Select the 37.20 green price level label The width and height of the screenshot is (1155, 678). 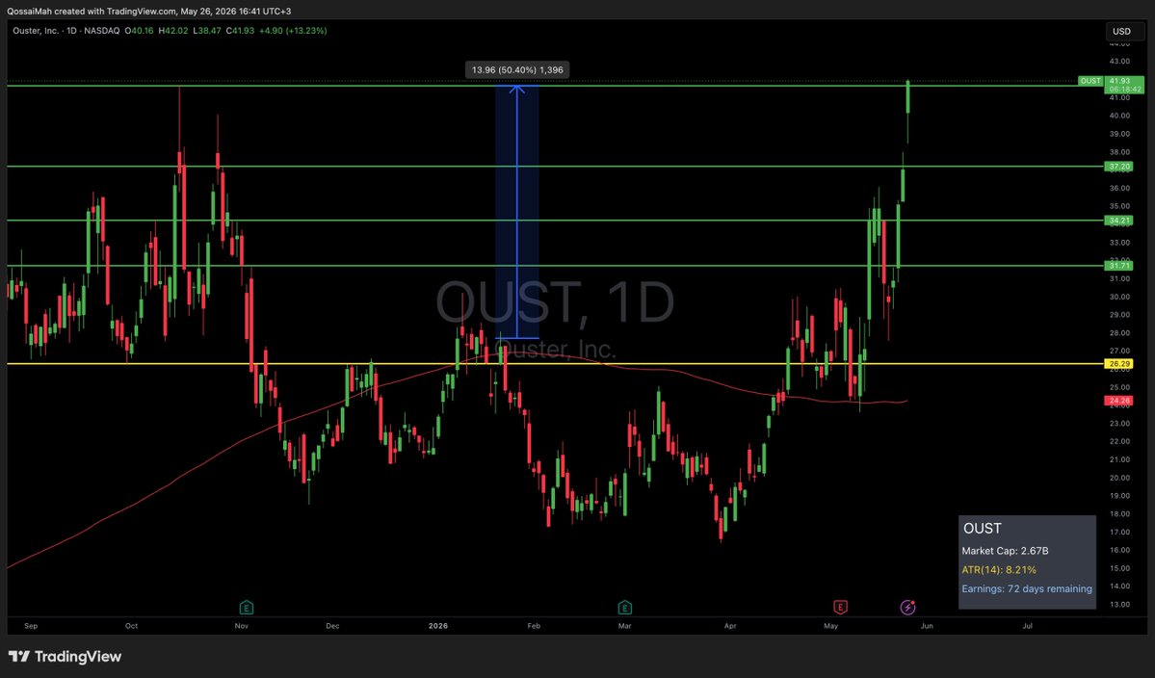point(1119,168)
